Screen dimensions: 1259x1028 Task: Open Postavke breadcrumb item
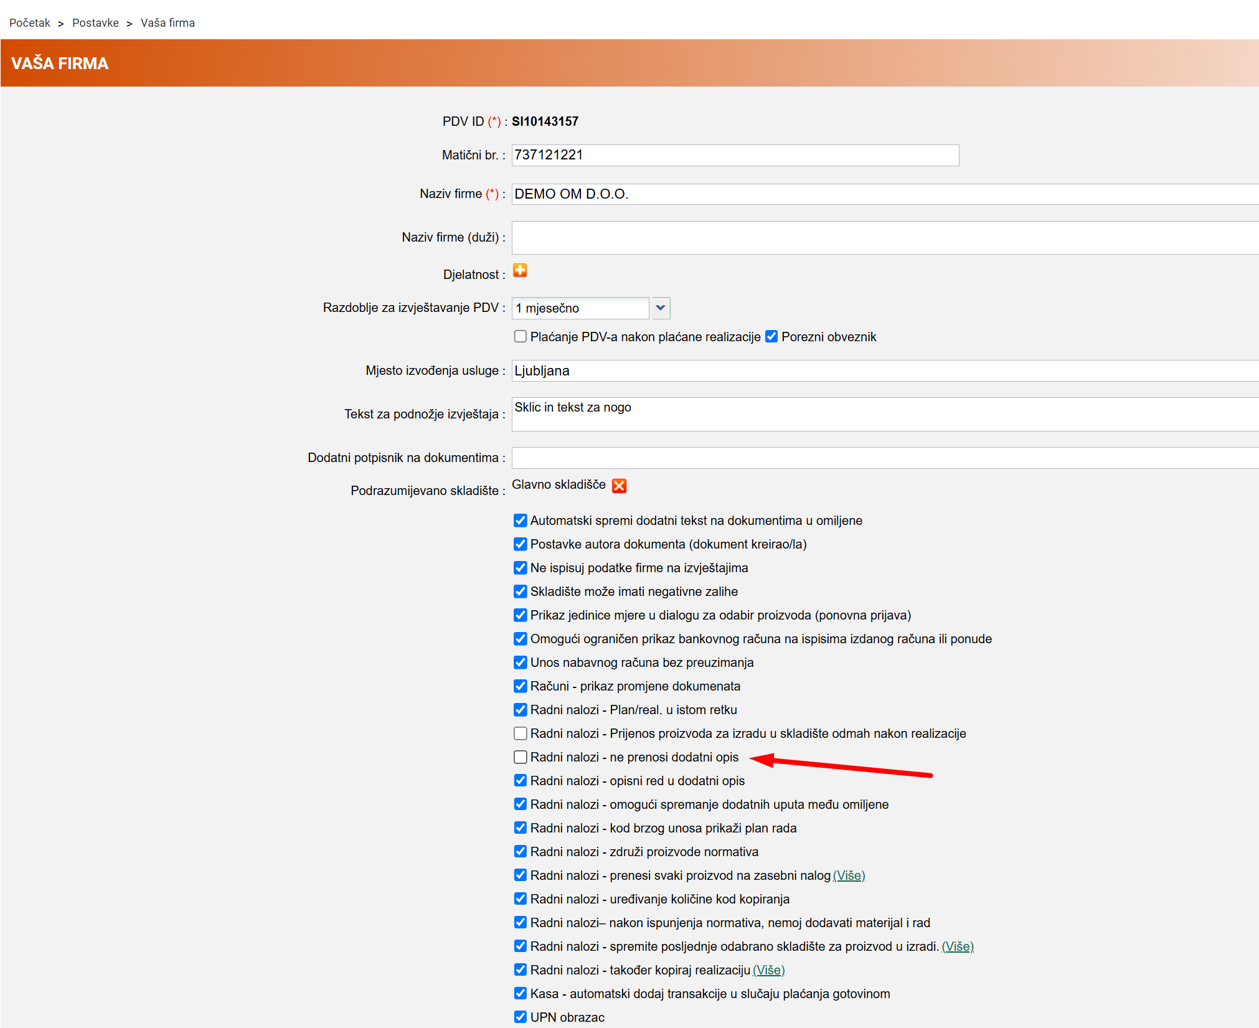[95, 23]
